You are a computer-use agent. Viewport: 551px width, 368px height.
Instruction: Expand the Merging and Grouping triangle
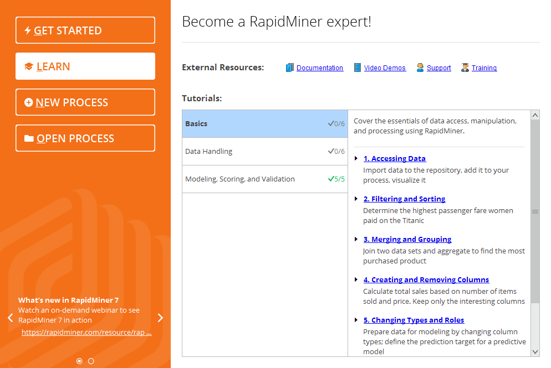[356, 240]
